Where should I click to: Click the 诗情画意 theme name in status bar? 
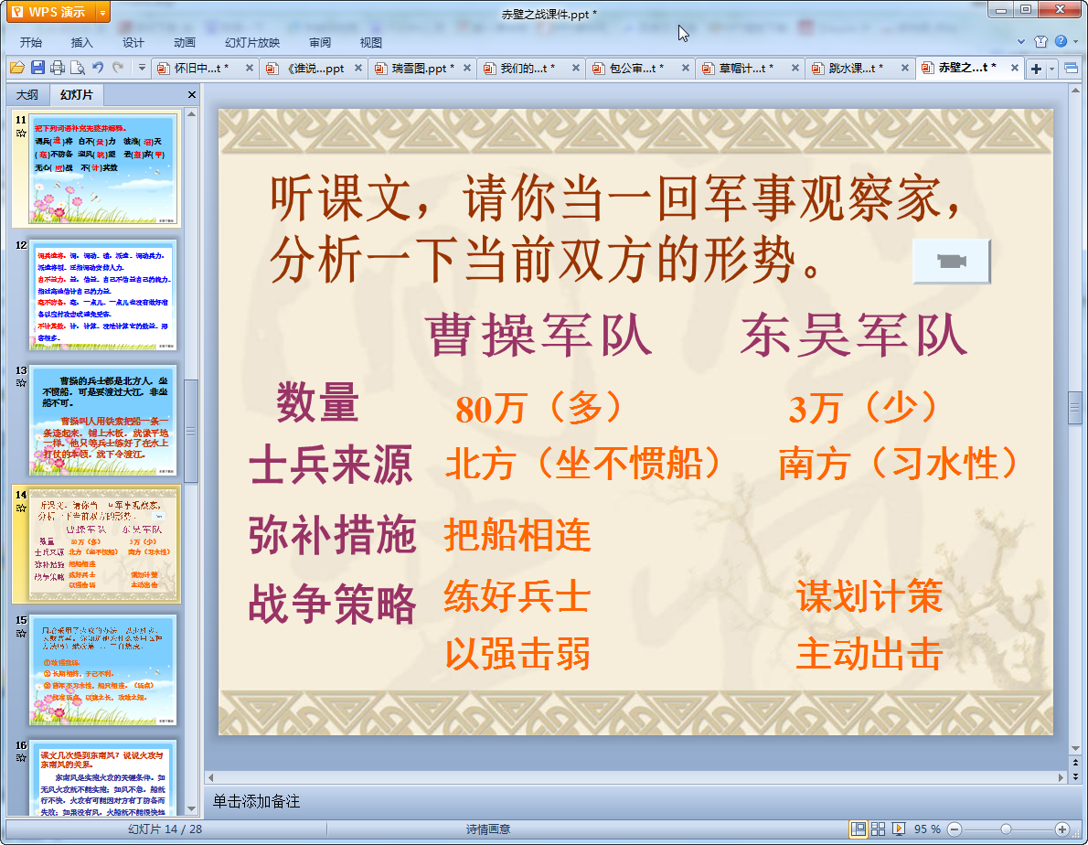coord(488,829)
